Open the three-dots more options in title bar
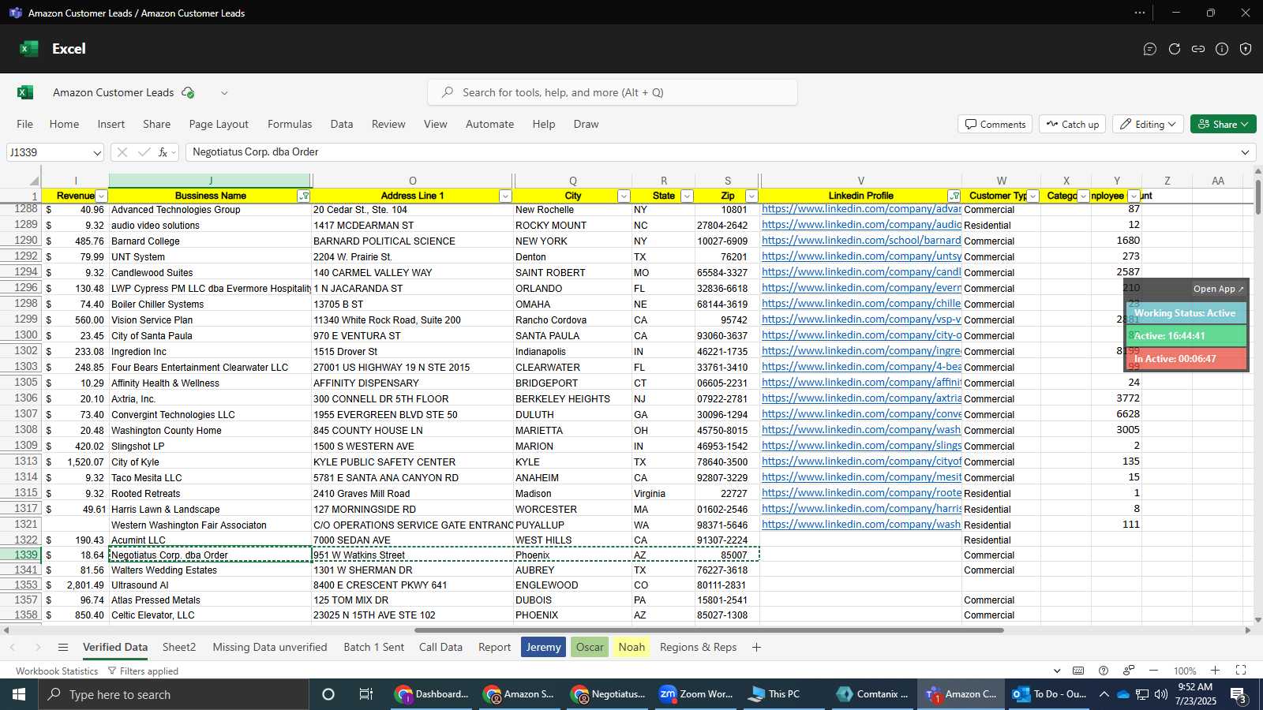This screenshot has height=710, width=1263. coord(1140,13)
